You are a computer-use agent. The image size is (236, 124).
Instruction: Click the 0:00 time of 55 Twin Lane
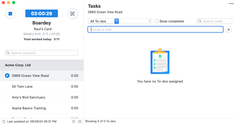(x=74, y=86)
